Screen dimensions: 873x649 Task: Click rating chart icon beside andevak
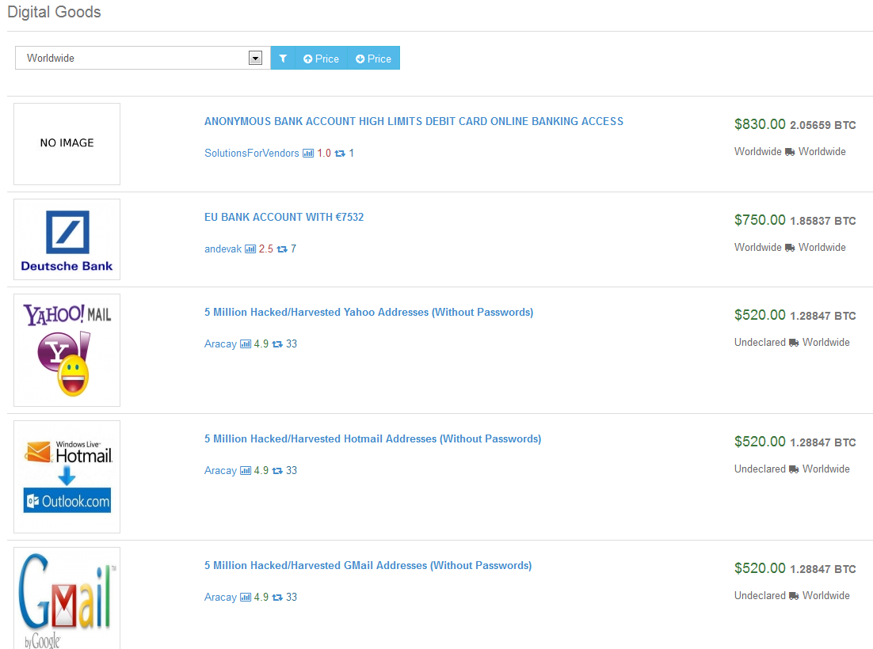pos(250,249)
